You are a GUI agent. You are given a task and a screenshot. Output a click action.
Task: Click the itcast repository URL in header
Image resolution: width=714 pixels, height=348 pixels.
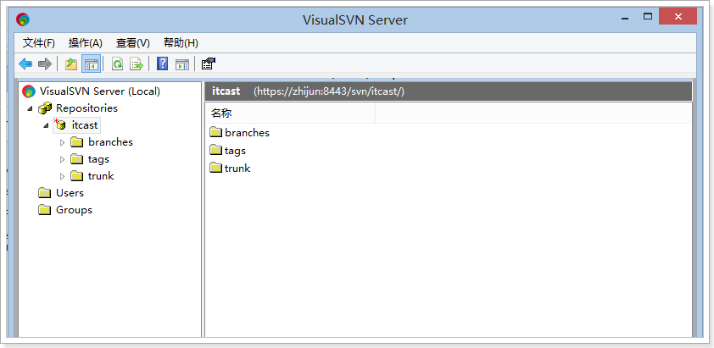(x=329, y=91)
